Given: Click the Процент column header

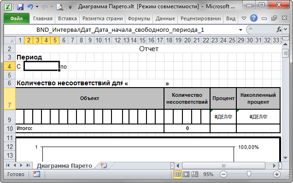Looking at the screenshot, I should point(223,98).
